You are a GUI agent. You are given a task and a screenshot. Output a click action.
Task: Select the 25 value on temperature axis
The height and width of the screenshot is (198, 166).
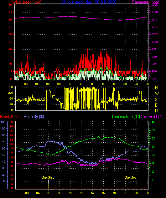pos(153,147)
